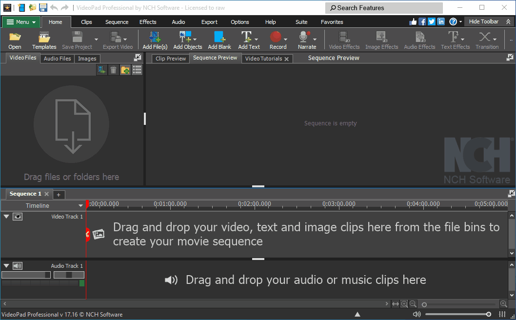Viewport: 516px width, 320px height.
Task: Open the Effects ribbon tab
Action: click(x=148, y=22)
